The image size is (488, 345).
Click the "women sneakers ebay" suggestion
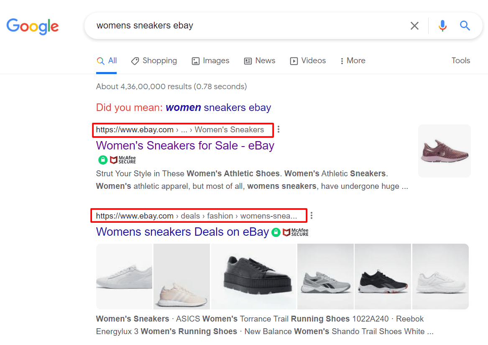tap(218, 108)
